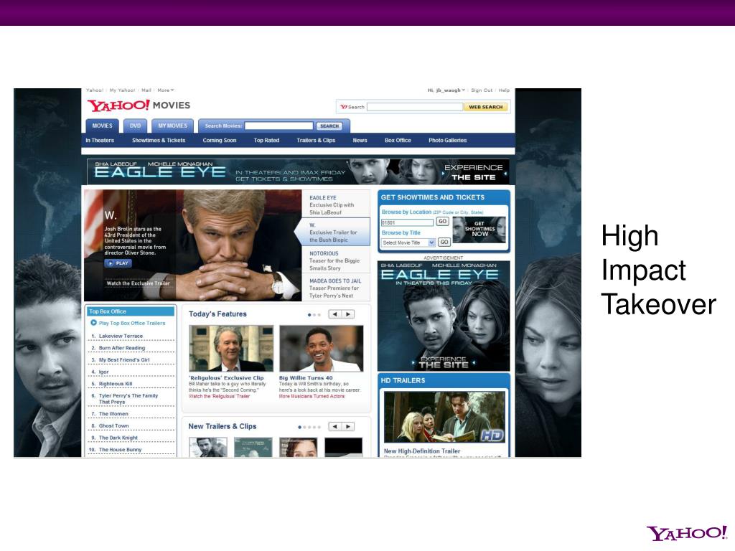Click the New High-Definition Trailer title

point(422,451)
